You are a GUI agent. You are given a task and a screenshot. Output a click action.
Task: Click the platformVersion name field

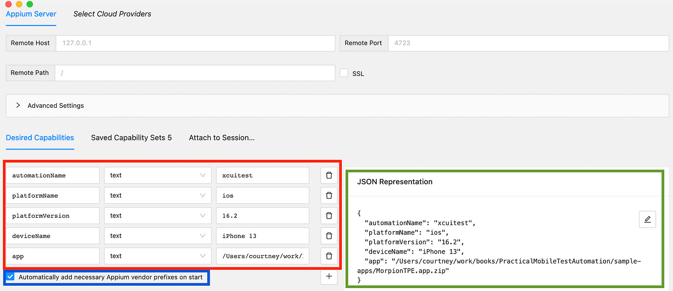[x=53, y=216]
